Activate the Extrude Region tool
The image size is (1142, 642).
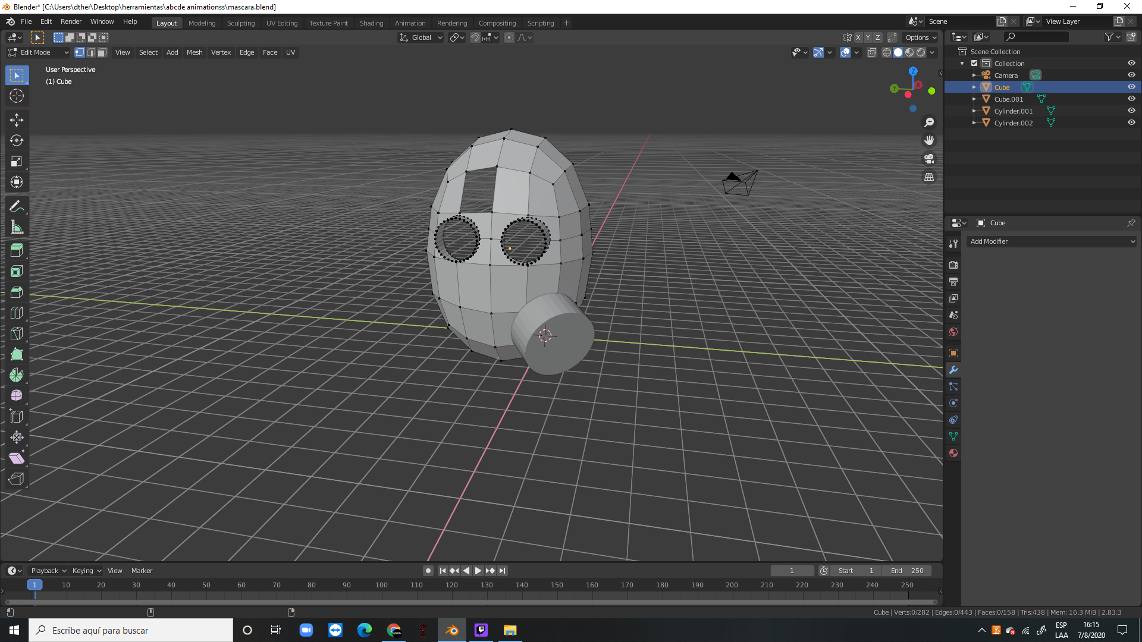pyautogui.click(x=17, y=250)
